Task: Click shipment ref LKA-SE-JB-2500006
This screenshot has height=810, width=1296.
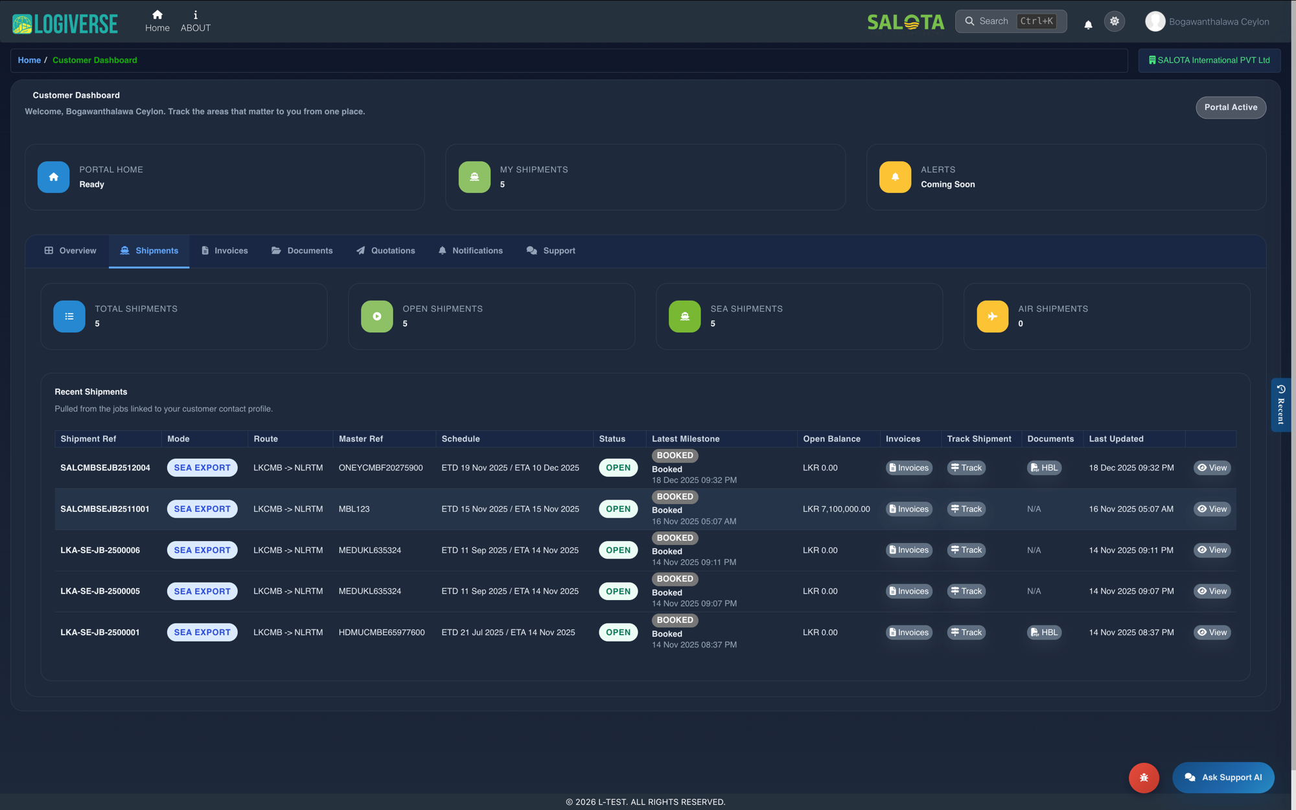Action: [100, 550]
